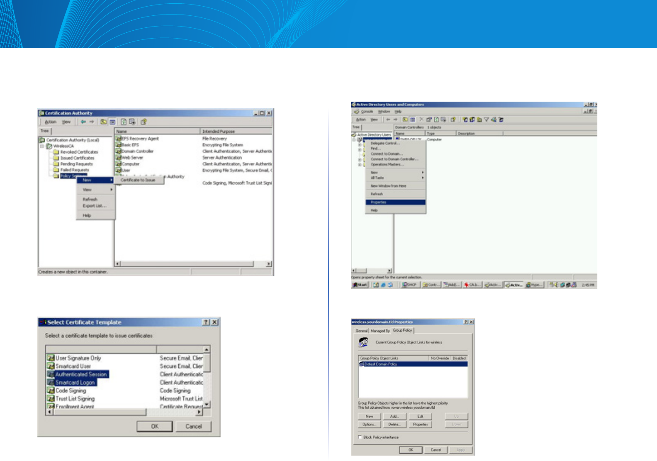The width and height of the screenshot is (657, 461).
Task: Choose Properties in the Active Directory context menu
Action: coord(395,202)
